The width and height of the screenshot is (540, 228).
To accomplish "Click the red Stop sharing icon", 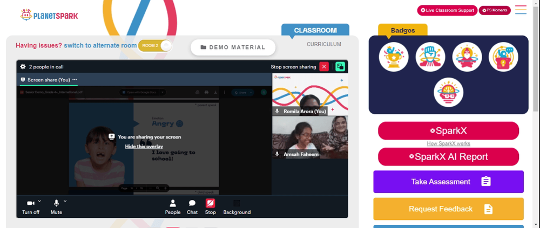I will pos(211,203).
